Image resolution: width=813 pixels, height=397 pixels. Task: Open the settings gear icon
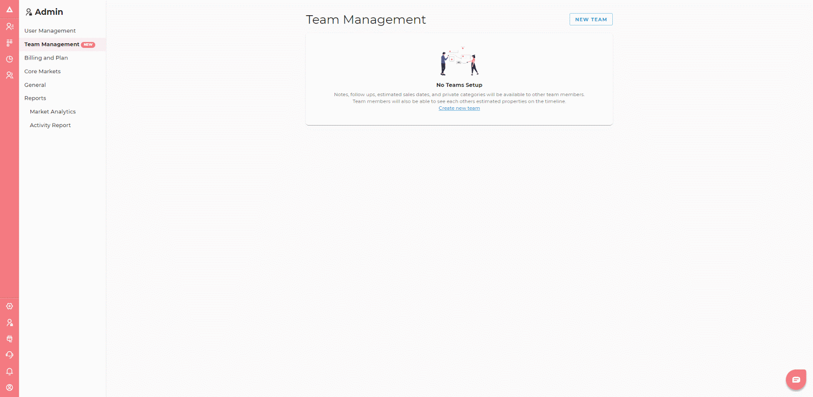coord(9,306)
